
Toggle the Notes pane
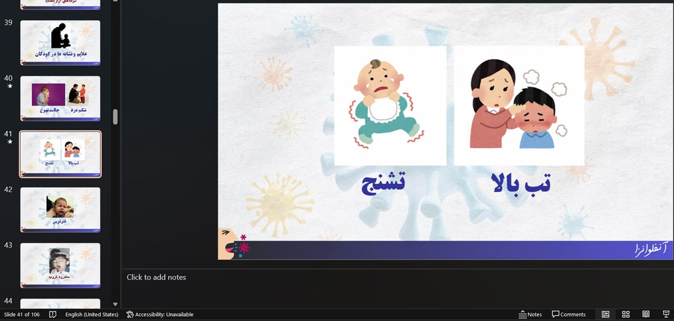pos(530,314)
